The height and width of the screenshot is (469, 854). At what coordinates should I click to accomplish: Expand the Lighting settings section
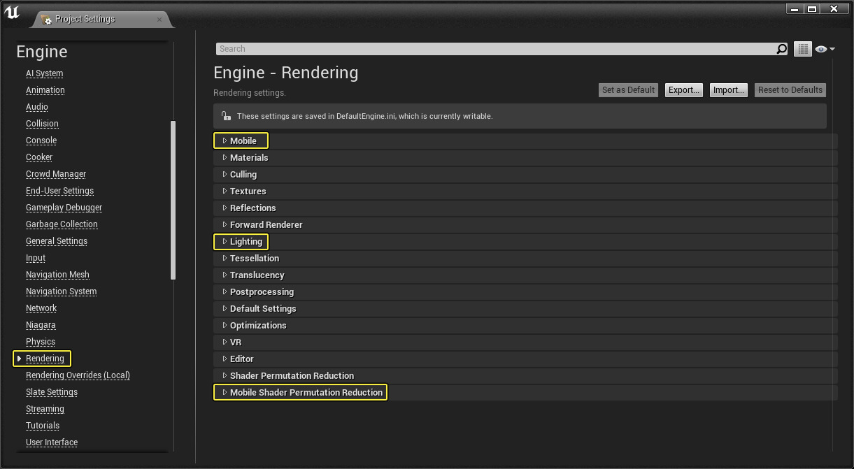[245, 241]
